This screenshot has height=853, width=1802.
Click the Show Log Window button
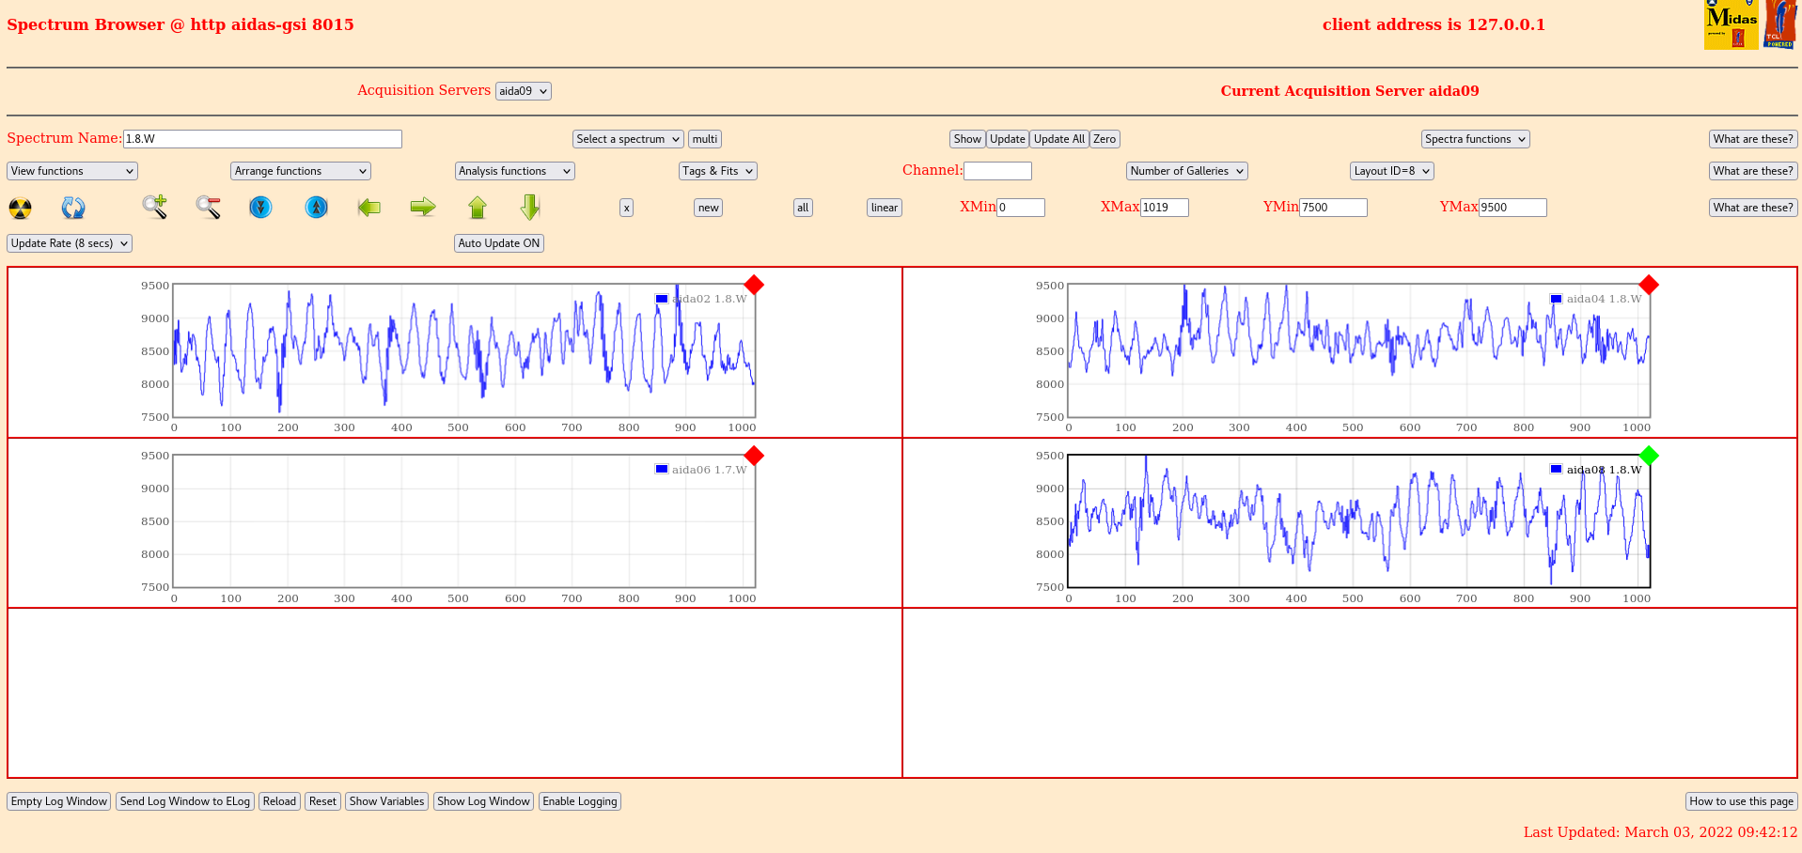[483, 801]
